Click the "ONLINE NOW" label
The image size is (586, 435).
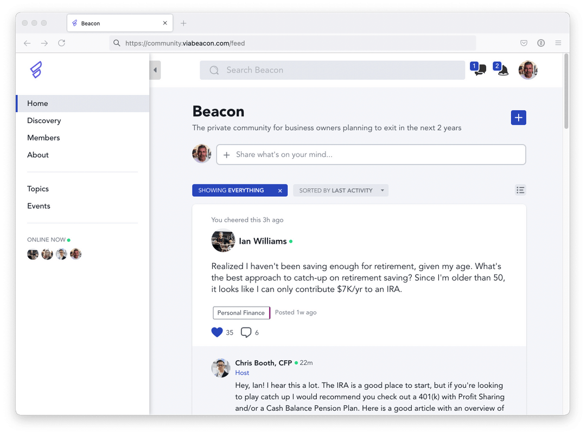pyautogui.click(x=46, y=240)
